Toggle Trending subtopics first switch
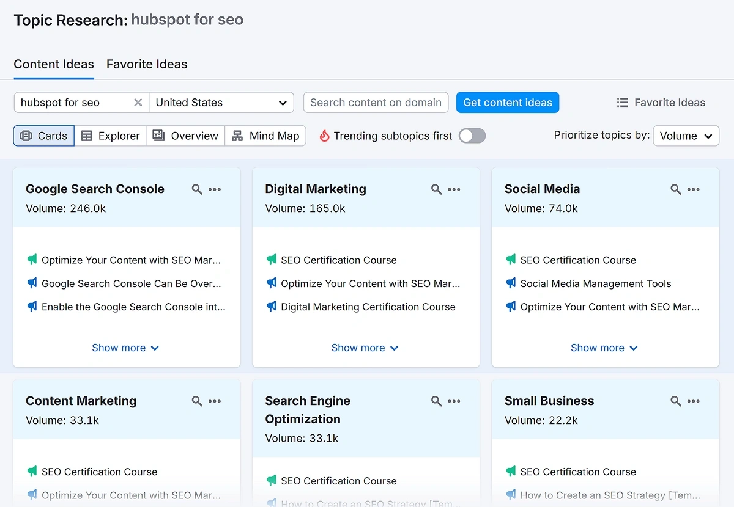This screenshot has width=734, height=507. tap(472, 136)
